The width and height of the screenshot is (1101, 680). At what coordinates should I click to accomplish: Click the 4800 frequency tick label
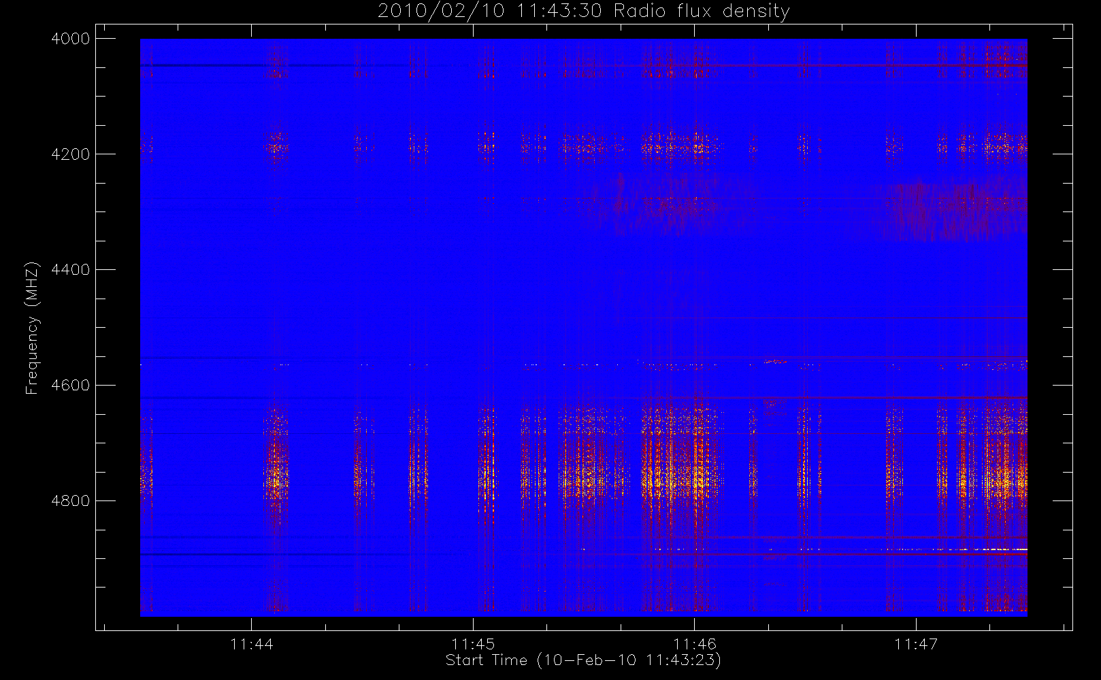71,501
